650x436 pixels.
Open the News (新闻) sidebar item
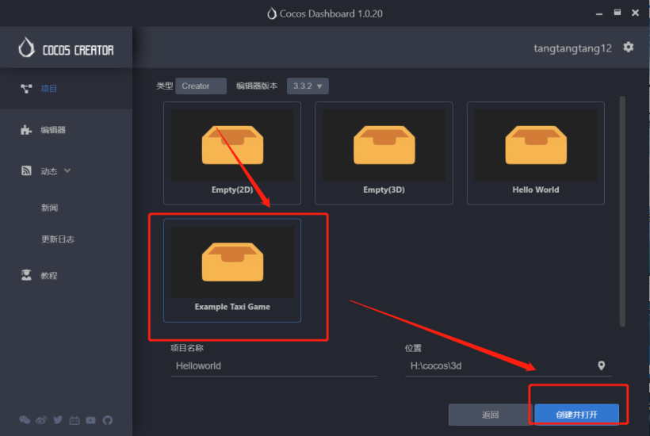(x=49, y=208)
